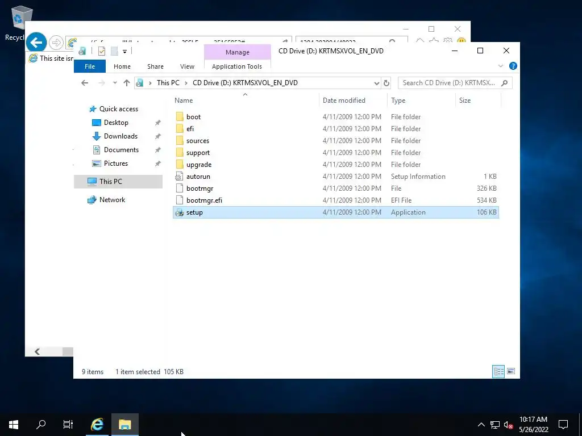Screen dimensions: 582x436
Task: Click File Explorer taskbar icon
Action: click(x=124, y=425)
